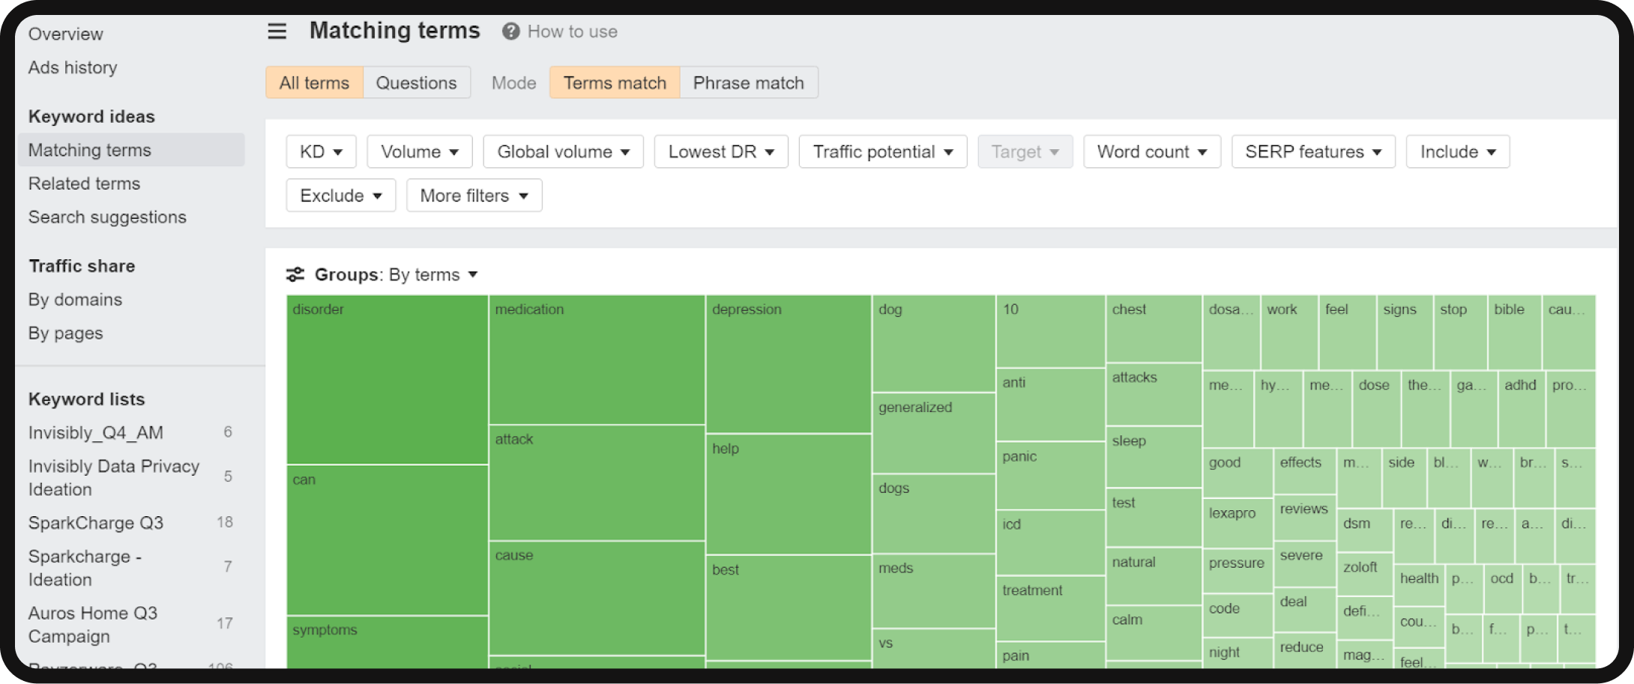The height and width of the screenshot is (684, 1634).
Task: Click the can treemap block
Action: click(x=388, y=540)
